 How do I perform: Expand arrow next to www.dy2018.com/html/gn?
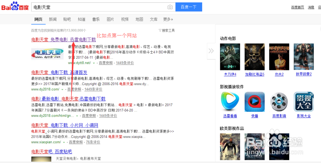tap(77, 116)
